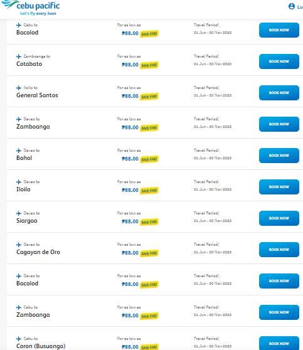This screenshot has width=303, height=350.
Task: Open the login account icon
Action: (291, 6)
